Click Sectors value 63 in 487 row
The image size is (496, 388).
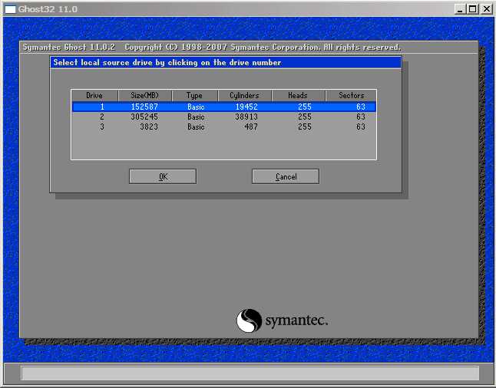pyautogui.click(x=361, y=127)
